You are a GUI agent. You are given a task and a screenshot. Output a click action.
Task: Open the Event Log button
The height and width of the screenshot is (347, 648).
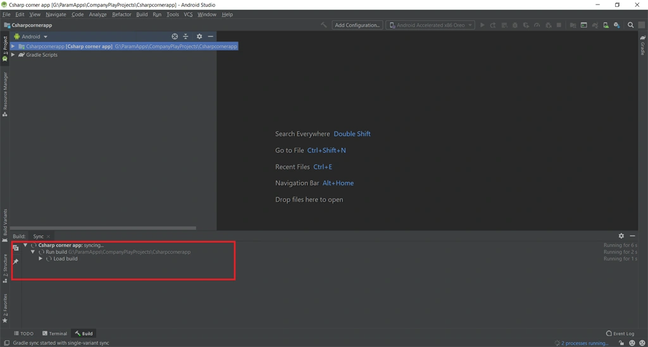[620, 333]
